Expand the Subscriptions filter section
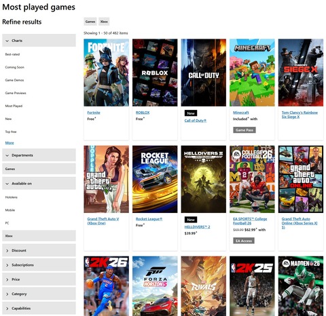This screenshot has height=316, width=326. [39, 264]
